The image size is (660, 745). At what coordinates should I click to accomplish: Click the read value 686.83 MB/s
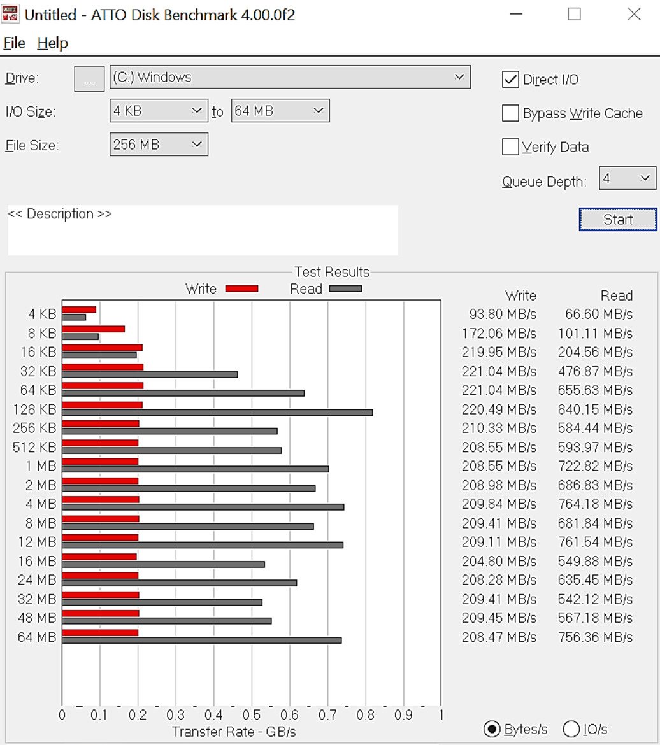tap(595, 486)
